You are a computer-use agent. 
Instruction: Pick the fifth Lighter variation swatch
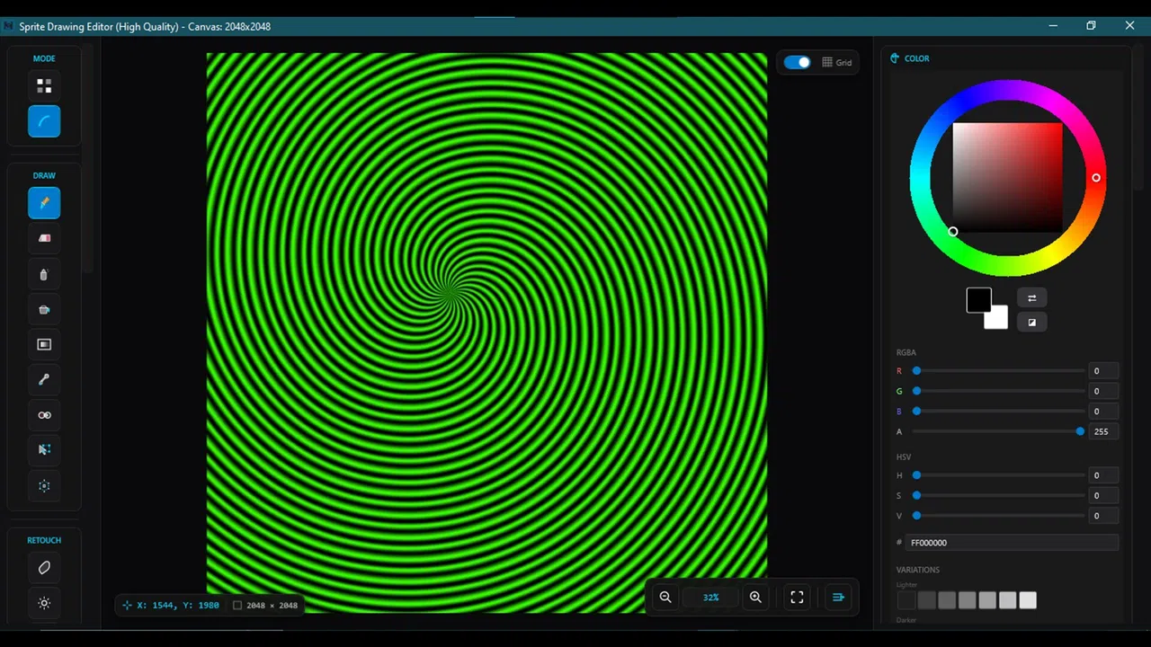click(987, 600)
